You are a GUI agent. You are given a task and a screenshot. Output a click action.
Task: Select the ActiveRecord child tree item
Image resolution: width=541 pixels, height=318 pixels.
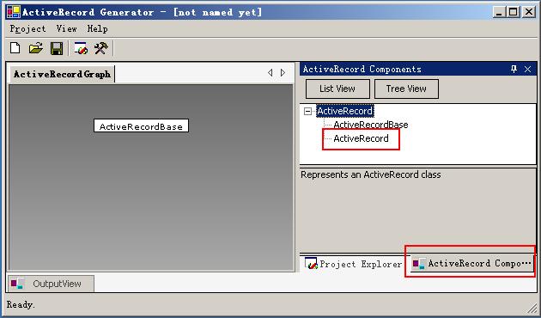click(361, 138)
